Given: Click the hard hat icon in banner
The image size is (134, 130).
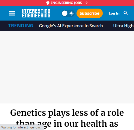Looking at the screenshot, I should point(48,3).
